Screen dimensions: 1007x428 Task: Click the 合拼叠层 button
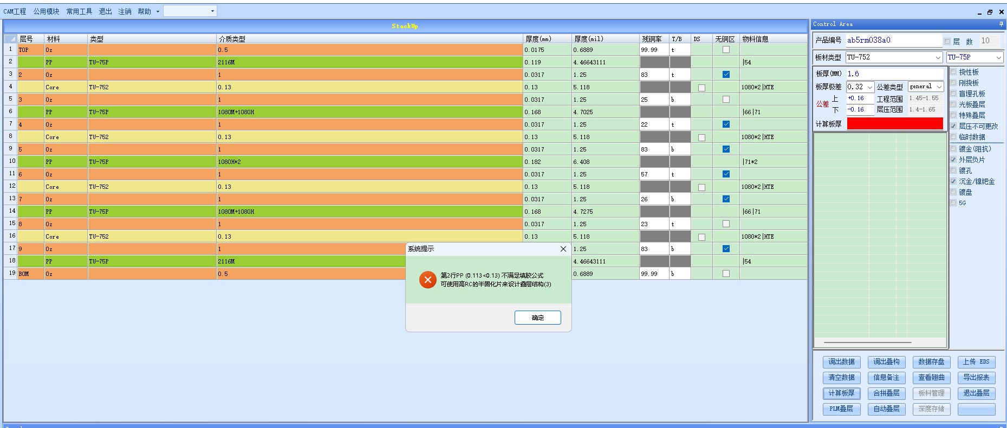coord(886,393)
